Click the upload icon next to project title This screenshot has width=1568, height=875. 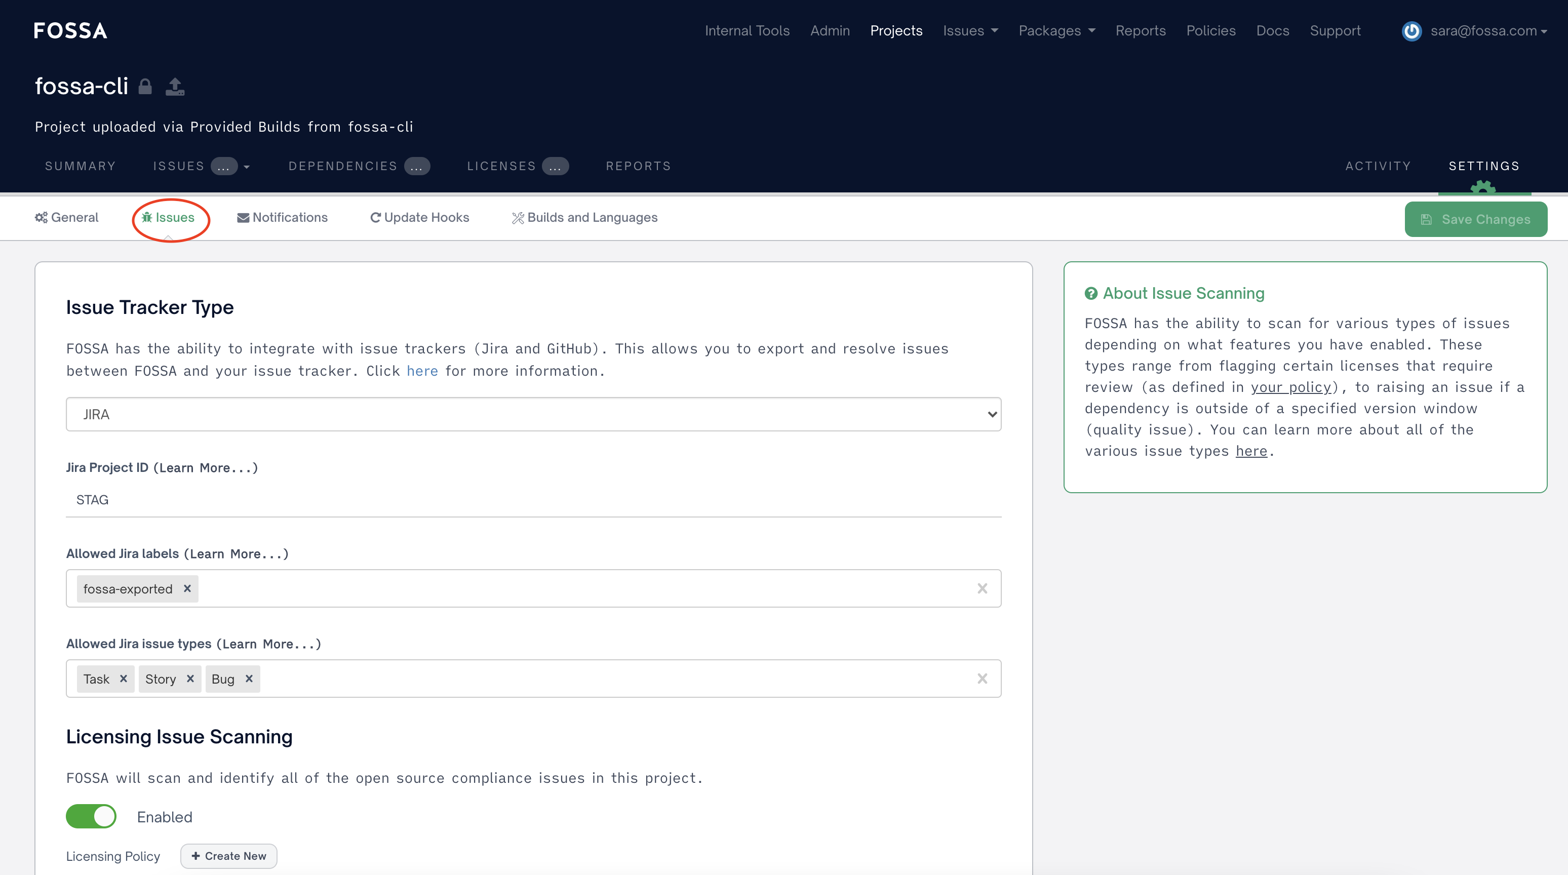(175, 87)
